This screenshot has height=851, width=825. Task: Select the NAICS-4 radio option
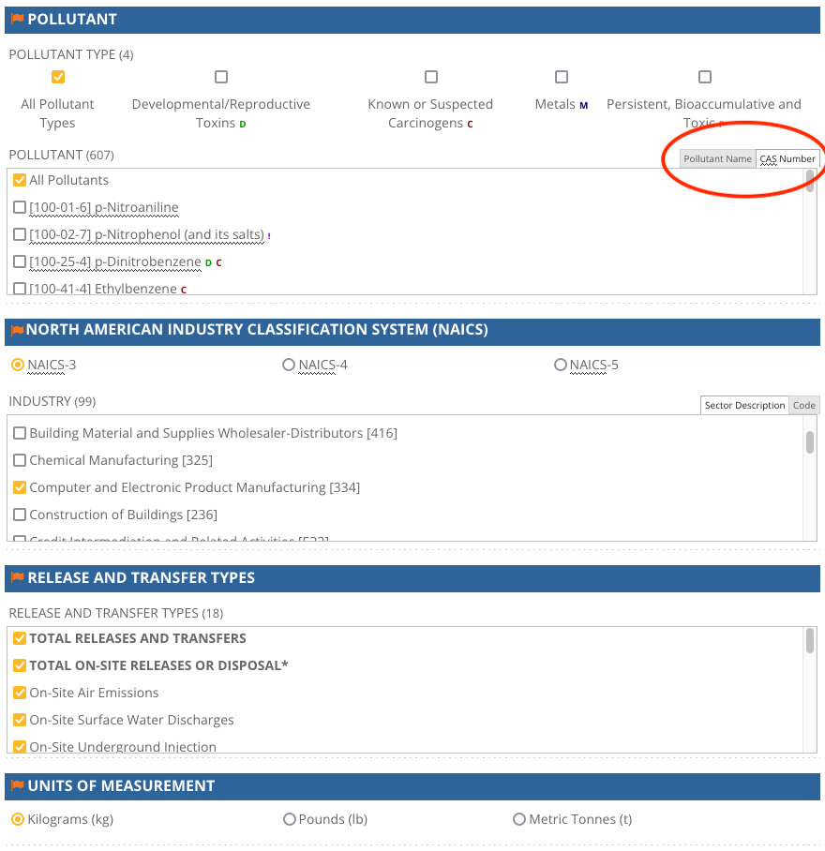point(289,365)
